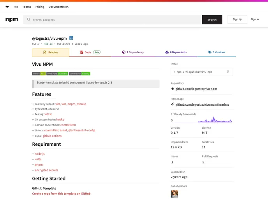Click Create a repo from this template link
Viewport: 268px width, 199px height.
[62, 194]
